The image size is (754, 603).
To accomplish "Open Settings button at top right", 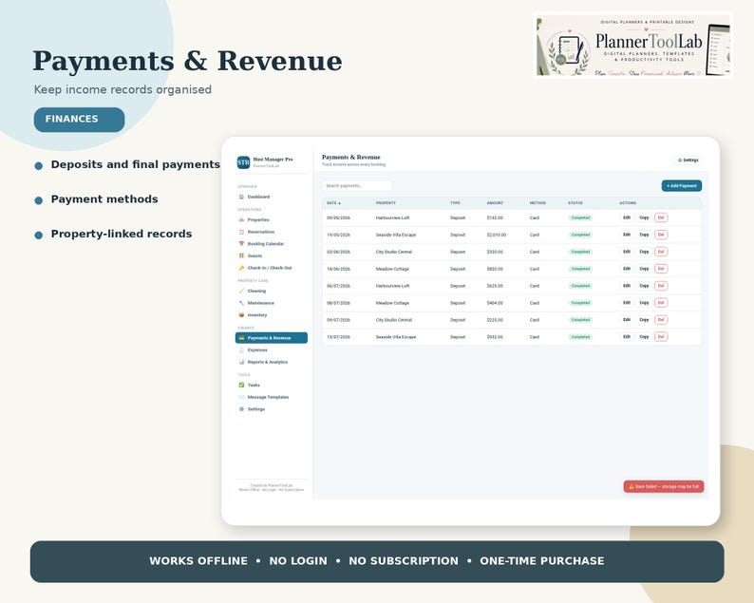I will click(x=688, y=160).
